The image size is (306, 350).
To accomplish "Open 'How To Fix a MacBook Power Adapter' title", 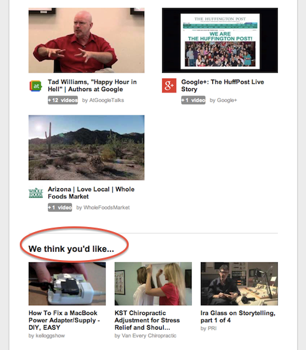I will 64,320.
